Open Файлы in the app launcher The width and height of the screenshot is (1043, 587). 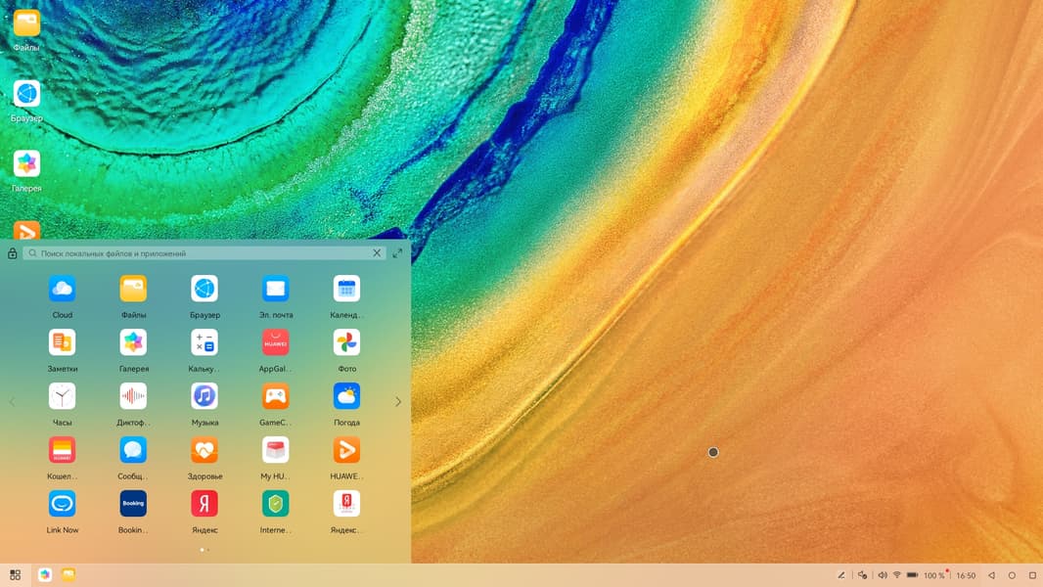(133, 290)
